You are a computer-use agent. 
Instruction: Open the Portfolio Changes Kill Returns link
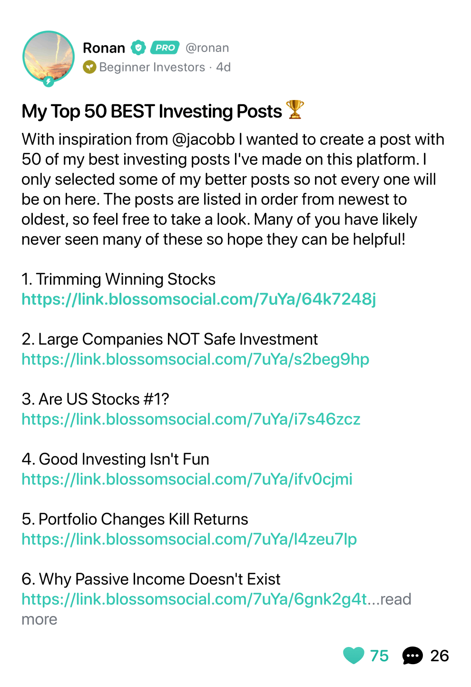tap(189, 539)
